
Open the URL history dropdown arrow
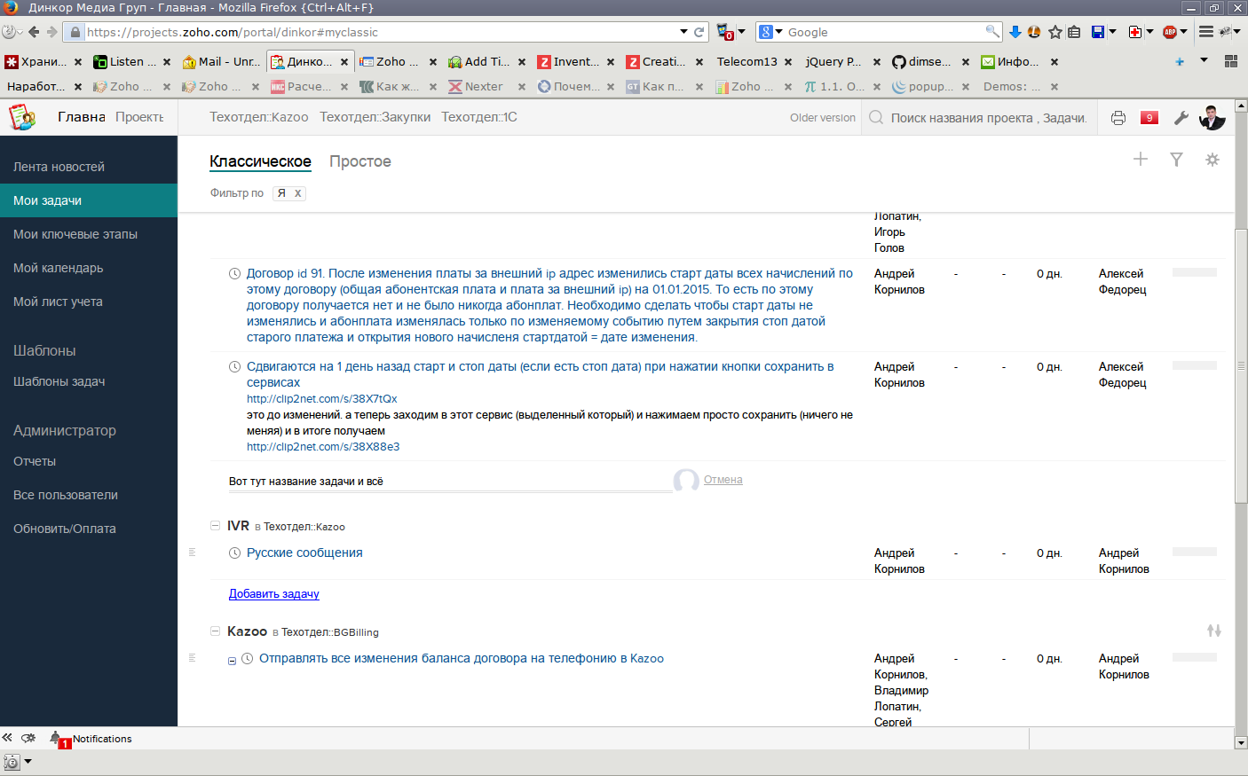click(683, 32)
